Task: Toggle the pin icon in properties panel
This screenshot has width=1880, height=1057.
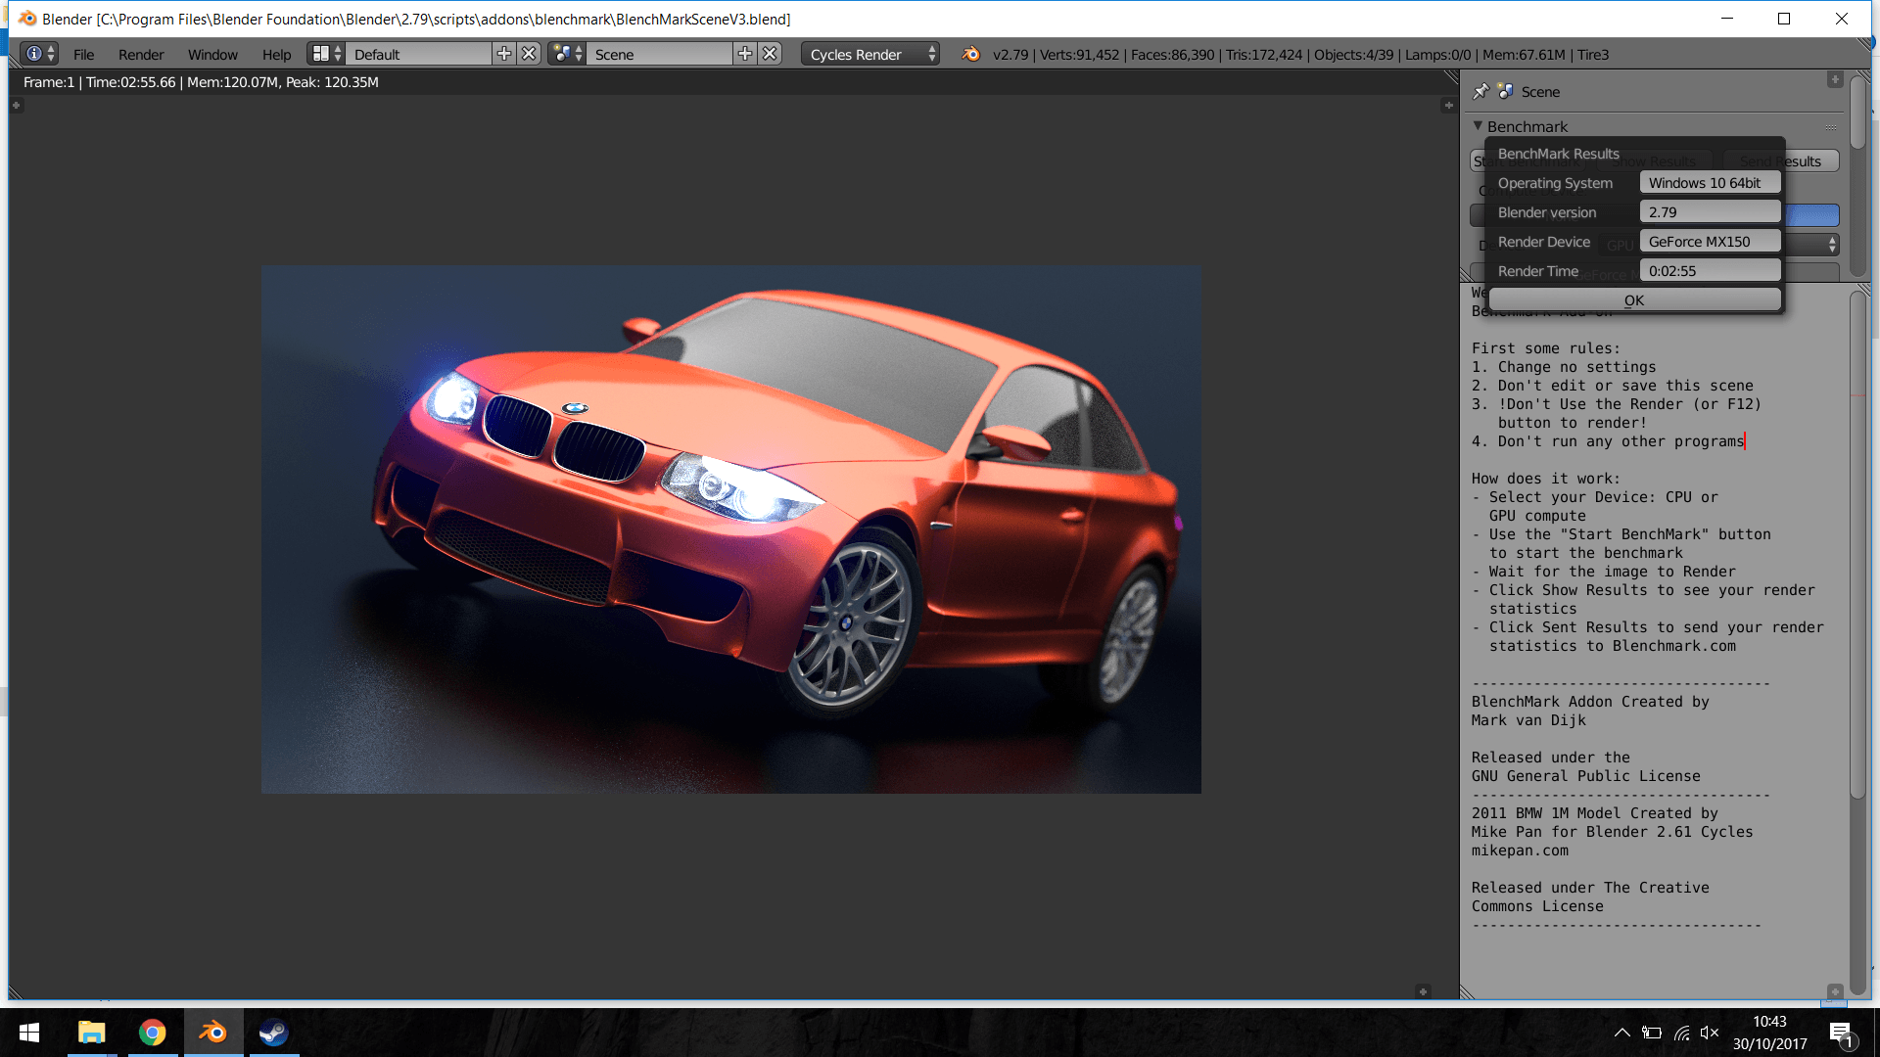Action: point(1480,91)
